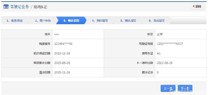Viewport: 208px width, 95px height.
Task: Click the 期满换证 breadcrumb text
Action: [40, 7]
